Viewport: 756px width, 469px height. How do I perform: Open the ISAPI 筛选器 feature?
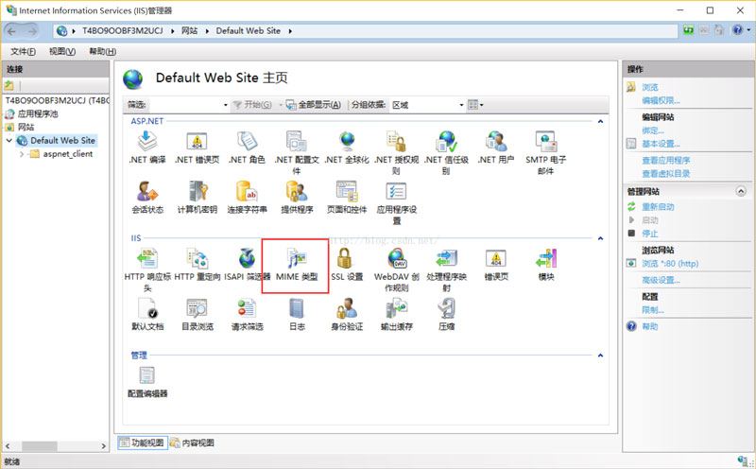(x=247, y=265)
